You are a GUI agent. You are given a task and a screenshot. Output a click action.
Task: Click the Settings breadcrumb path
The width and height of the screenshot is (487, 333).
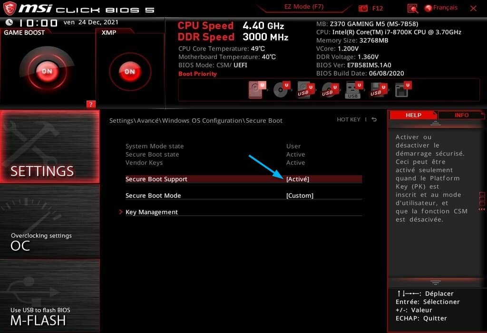click(195, 120)
